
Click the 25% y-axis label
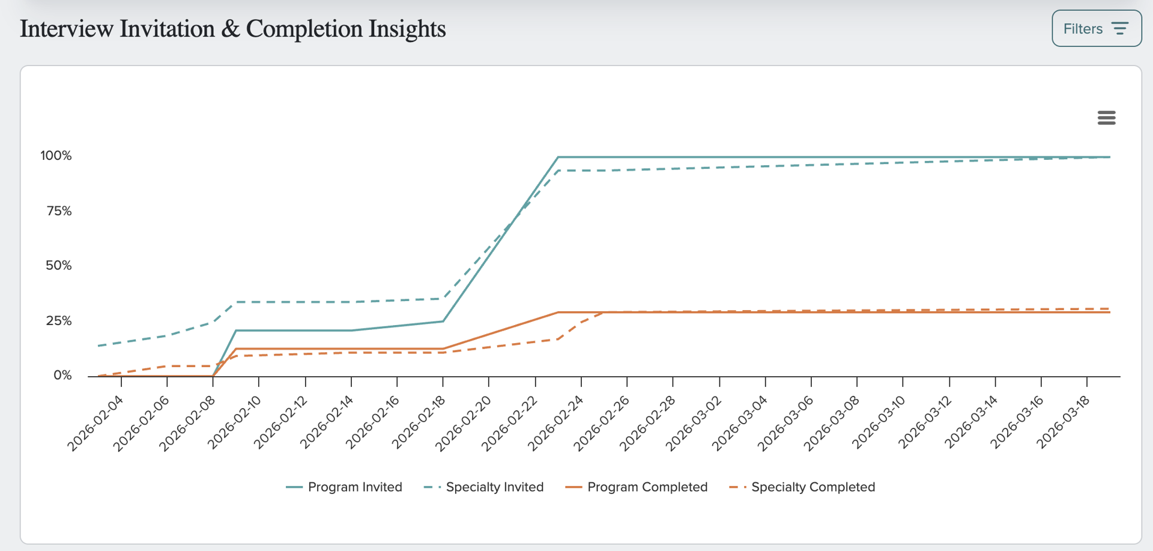[x=58, y=321]
